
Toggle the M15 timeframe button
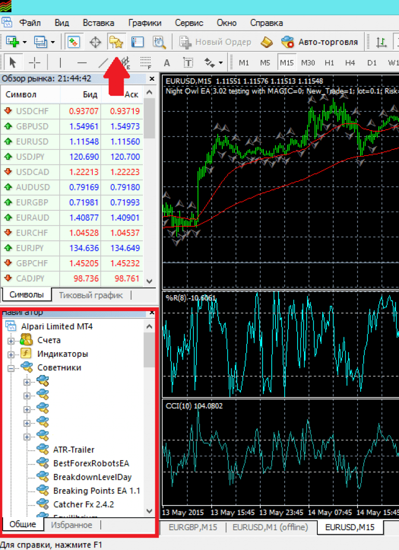coord(287,63)
